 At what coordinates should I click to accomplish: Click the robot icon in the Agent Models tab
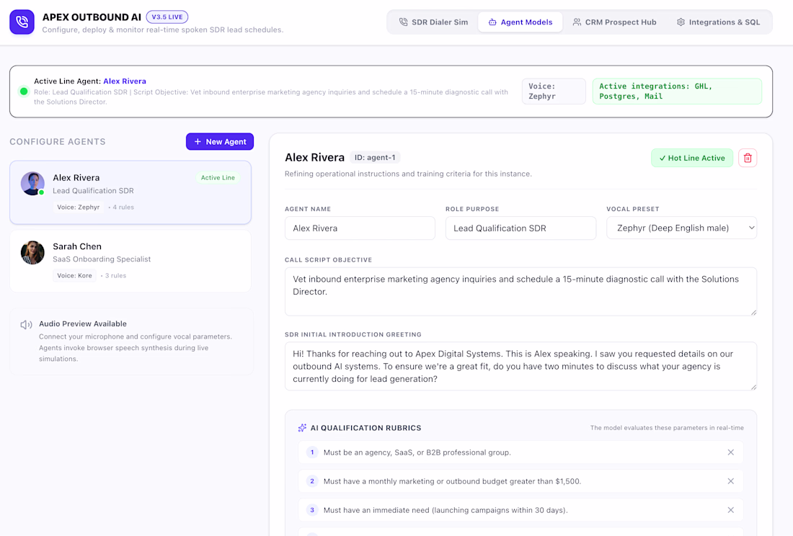pyautogui.click(x=492, y=22)
